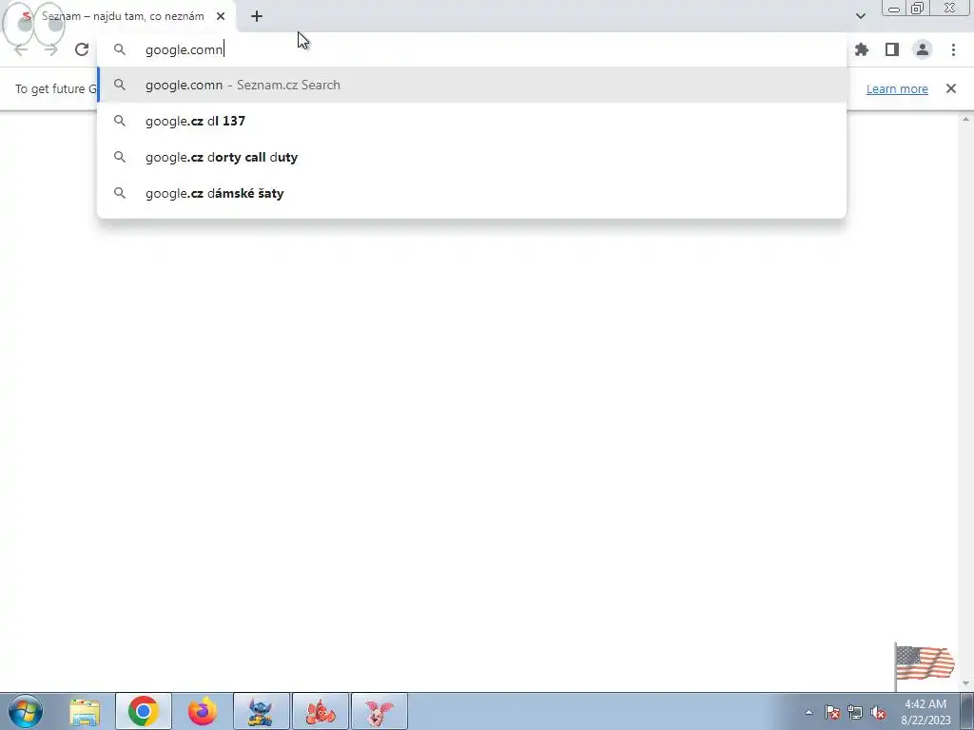
Task: Open the clock showing 4:42 AM
Action: 925,712
